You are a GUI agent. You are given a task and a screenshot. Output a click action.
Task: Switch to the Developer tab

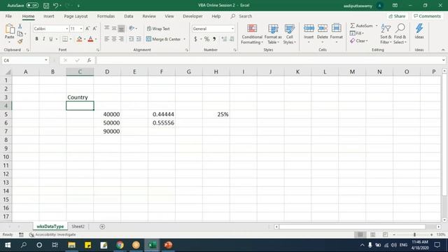click(192, 16)
